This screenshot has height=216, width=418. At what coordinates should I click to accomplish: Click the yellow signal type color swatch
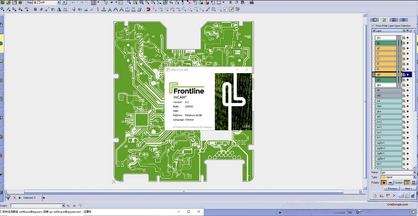(384, 177)
